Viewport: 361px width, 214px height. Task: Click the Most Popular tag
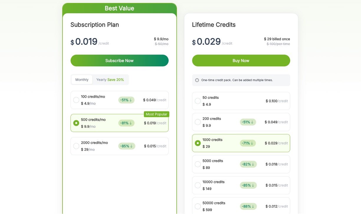(156, 114)
